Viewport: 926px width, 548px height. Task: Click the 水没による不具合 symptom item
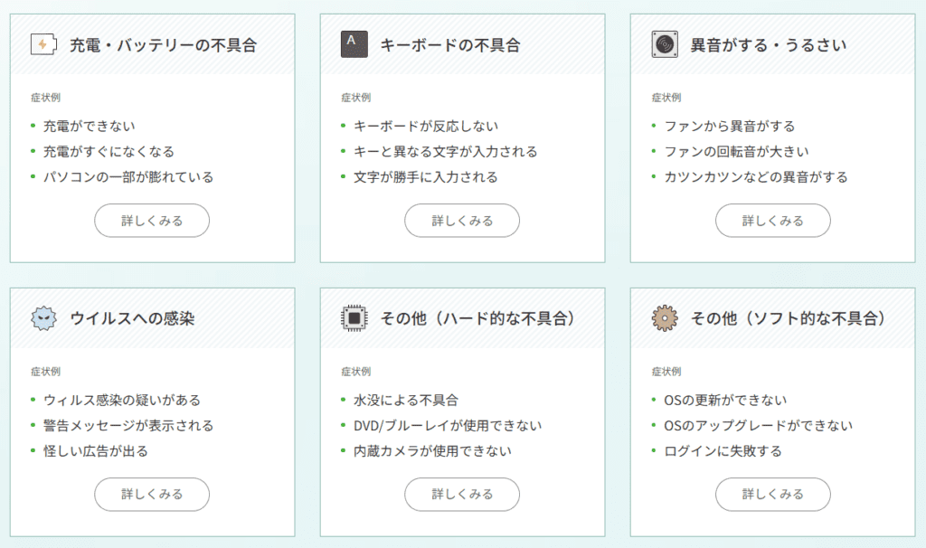coord(406,401)
